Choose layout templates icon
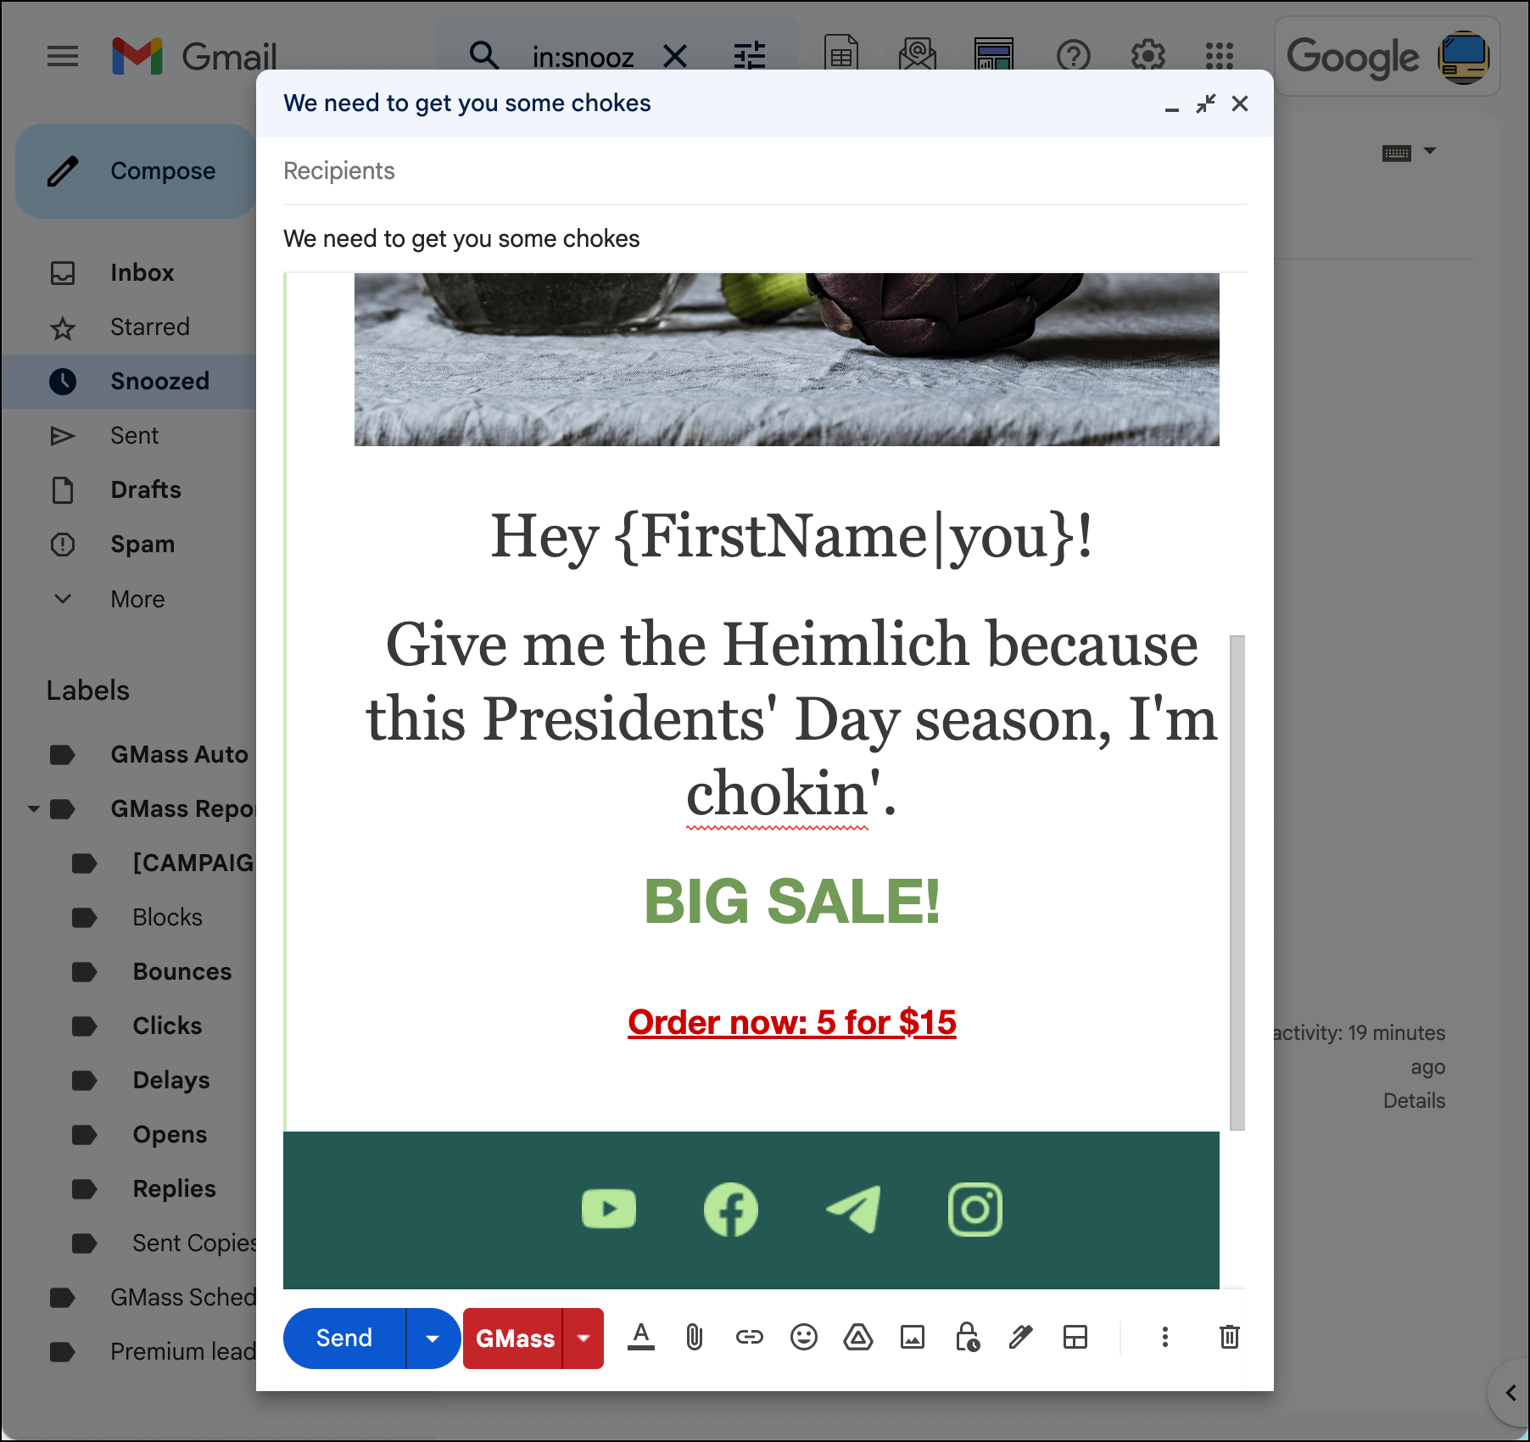This screenshot has width=1530, height=1442. 1075,1339
